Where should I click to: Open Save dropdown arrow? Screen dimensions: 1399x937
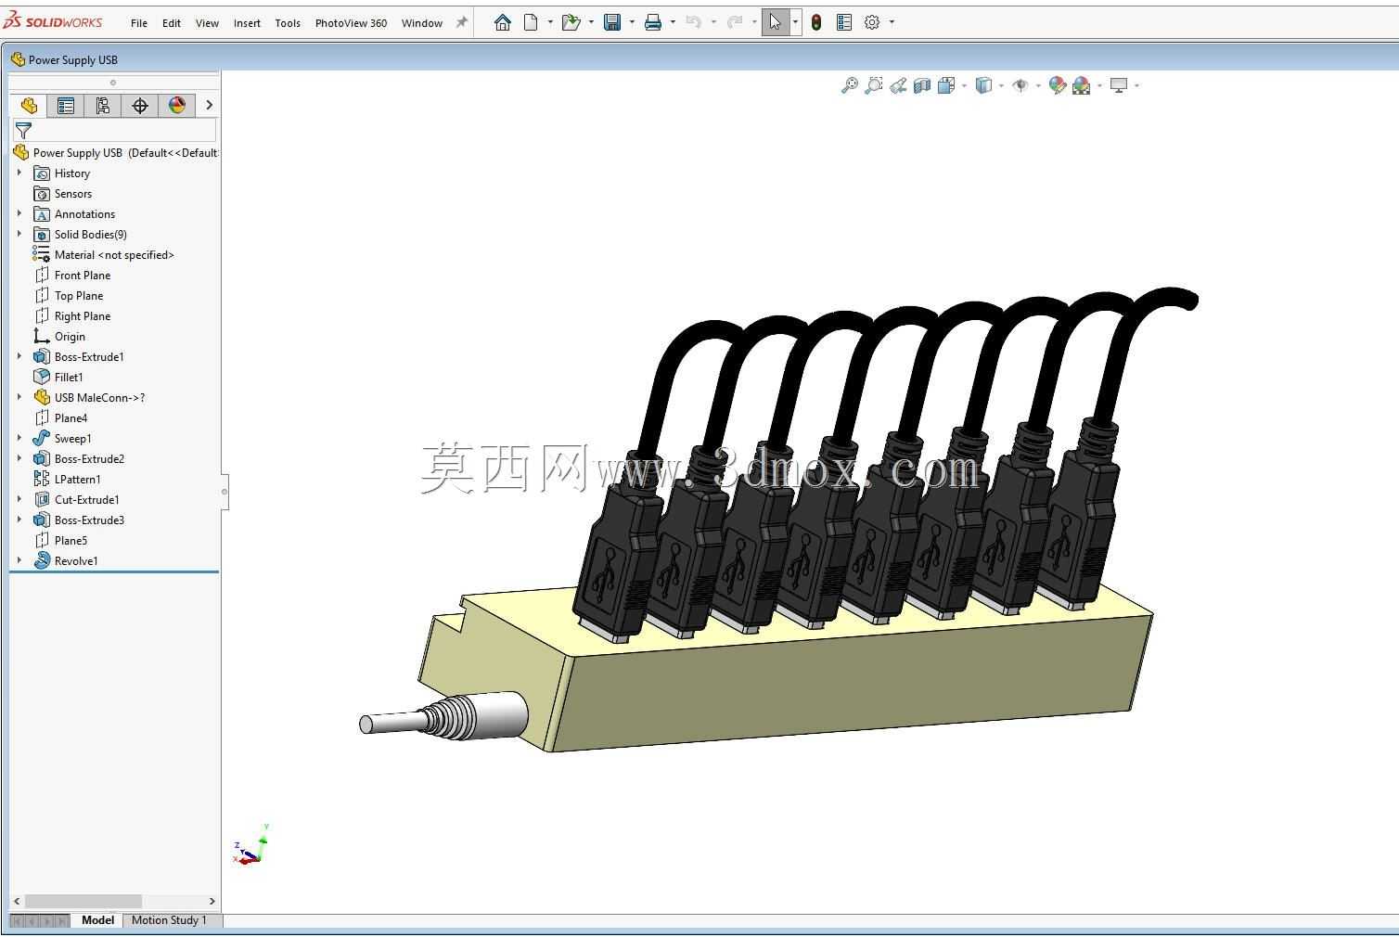632,22
